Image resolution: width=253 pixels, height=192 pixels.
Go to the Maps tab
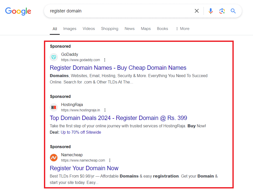[x=146, y=29]
